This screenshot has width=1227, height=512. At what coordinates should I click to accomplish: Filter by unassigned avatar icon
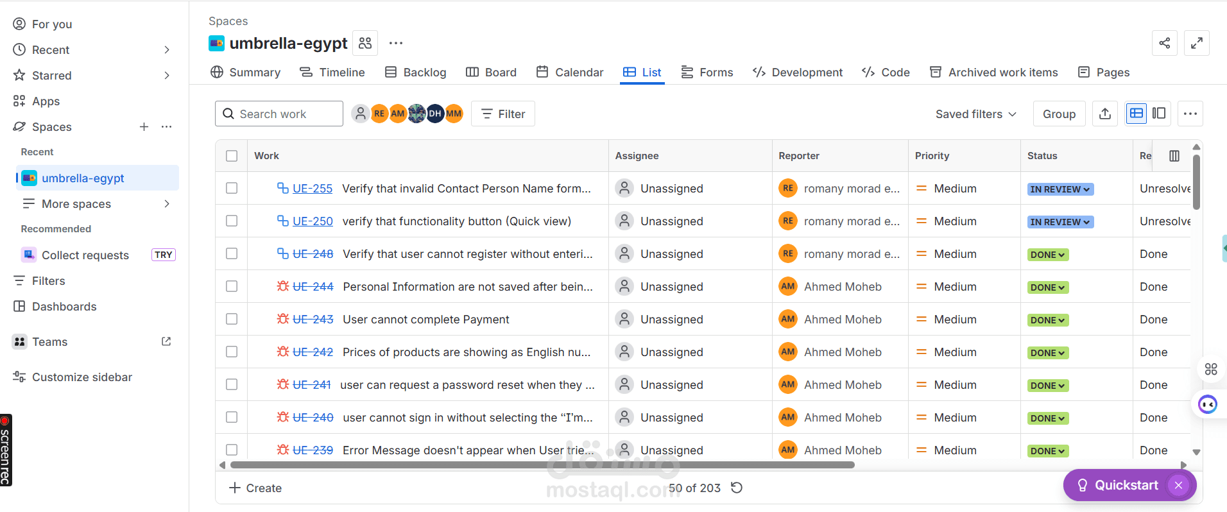pos(361,114)
